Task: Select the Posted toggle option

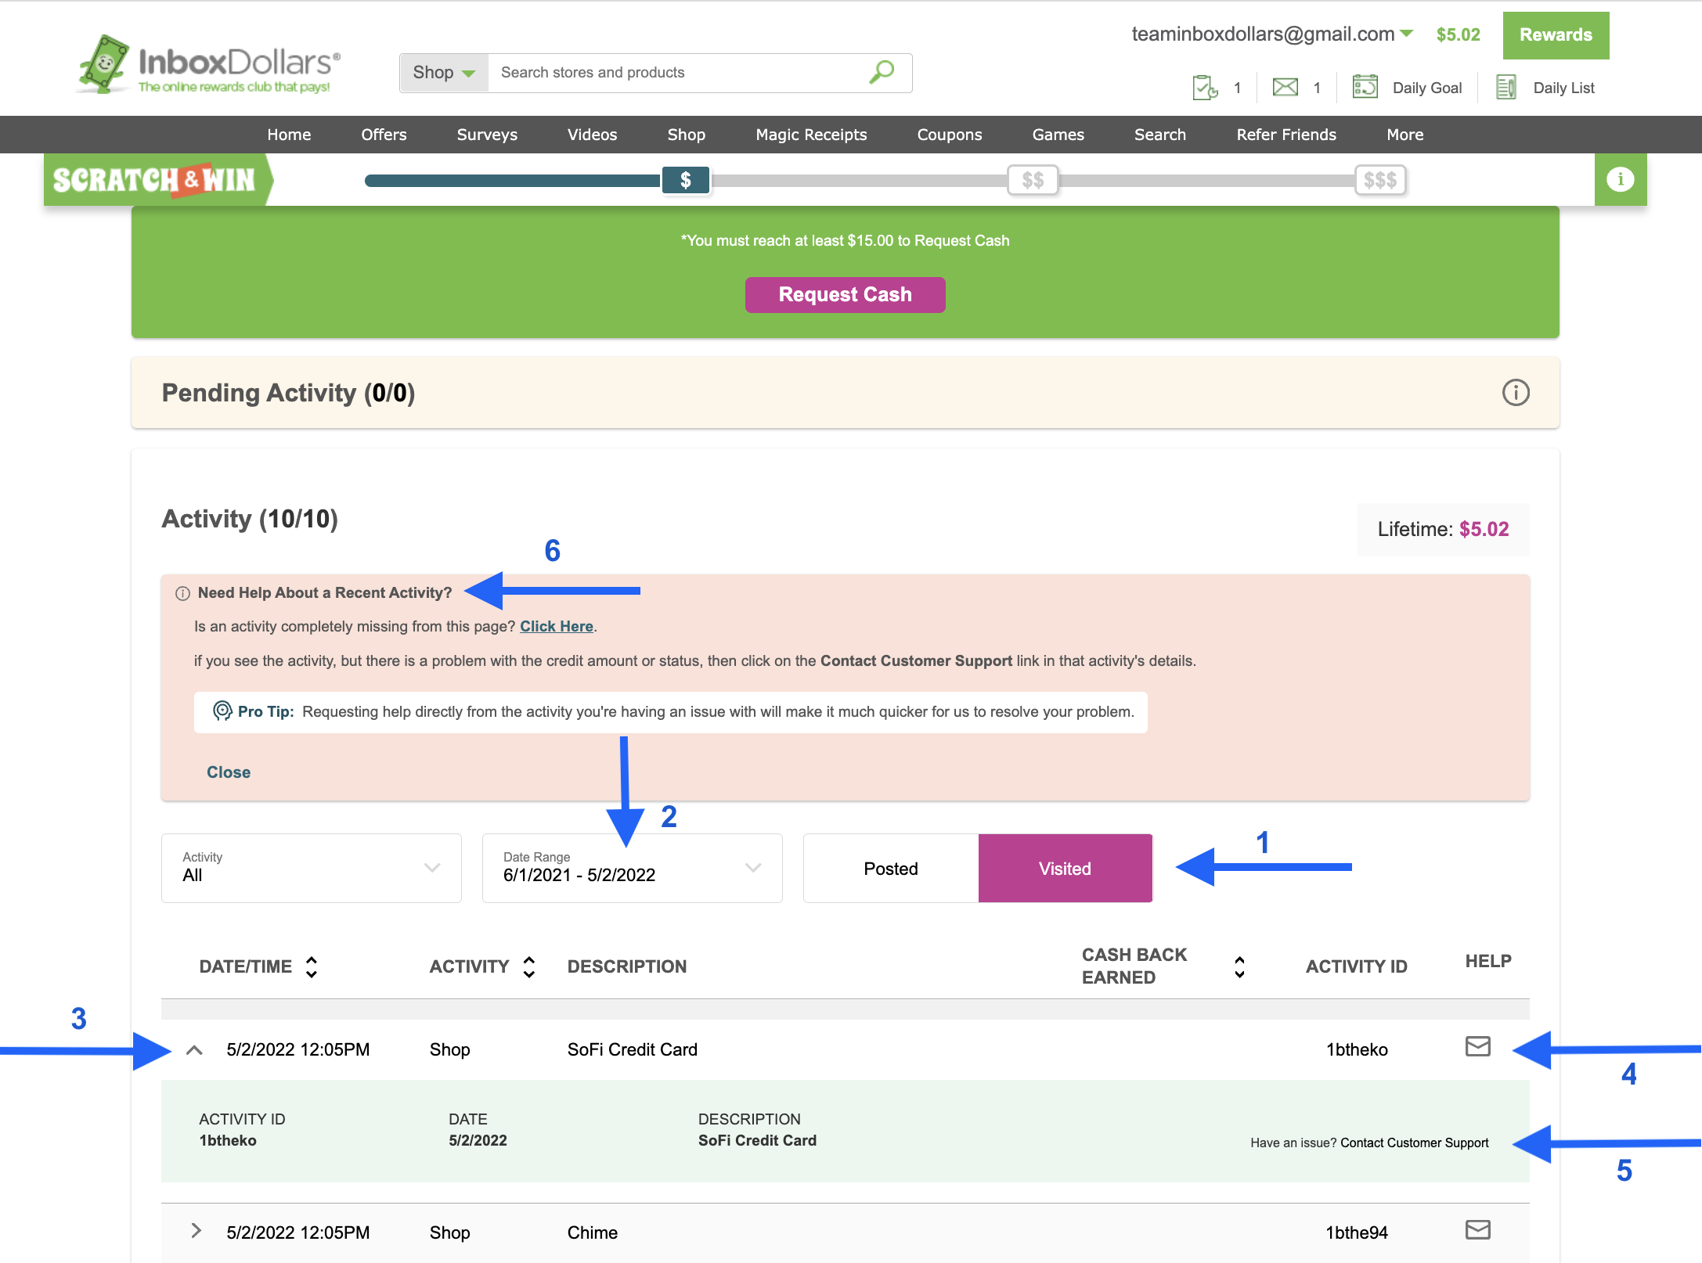Action: (891, 869)
